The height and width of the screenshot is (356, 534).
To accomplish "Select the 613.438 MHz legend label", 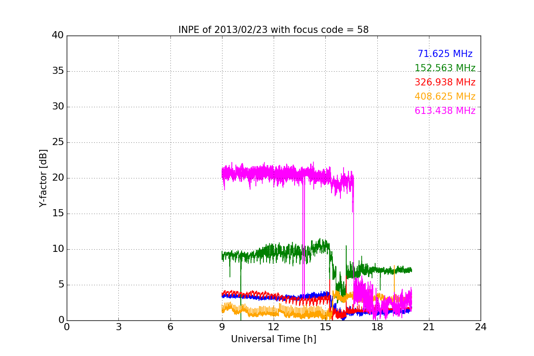I will click(445, 111).
